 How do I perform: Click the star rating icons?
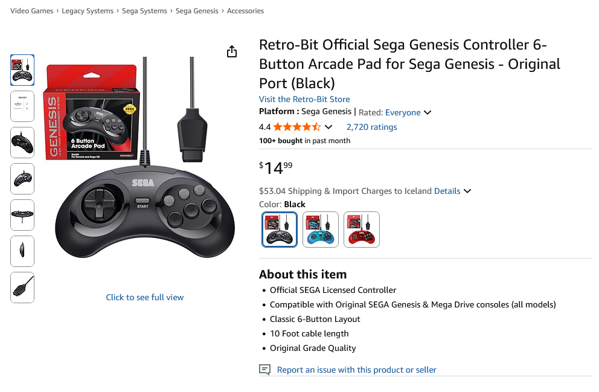coord(296,127)
